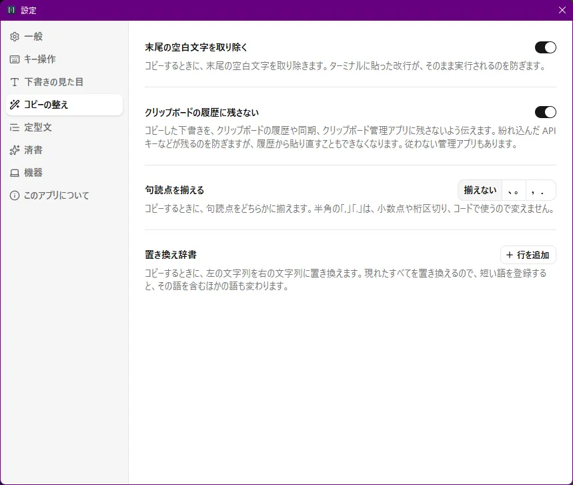Screen dimensions: 573x485
Task: Click the list icon beside 定型文
Action: point(15,127)
